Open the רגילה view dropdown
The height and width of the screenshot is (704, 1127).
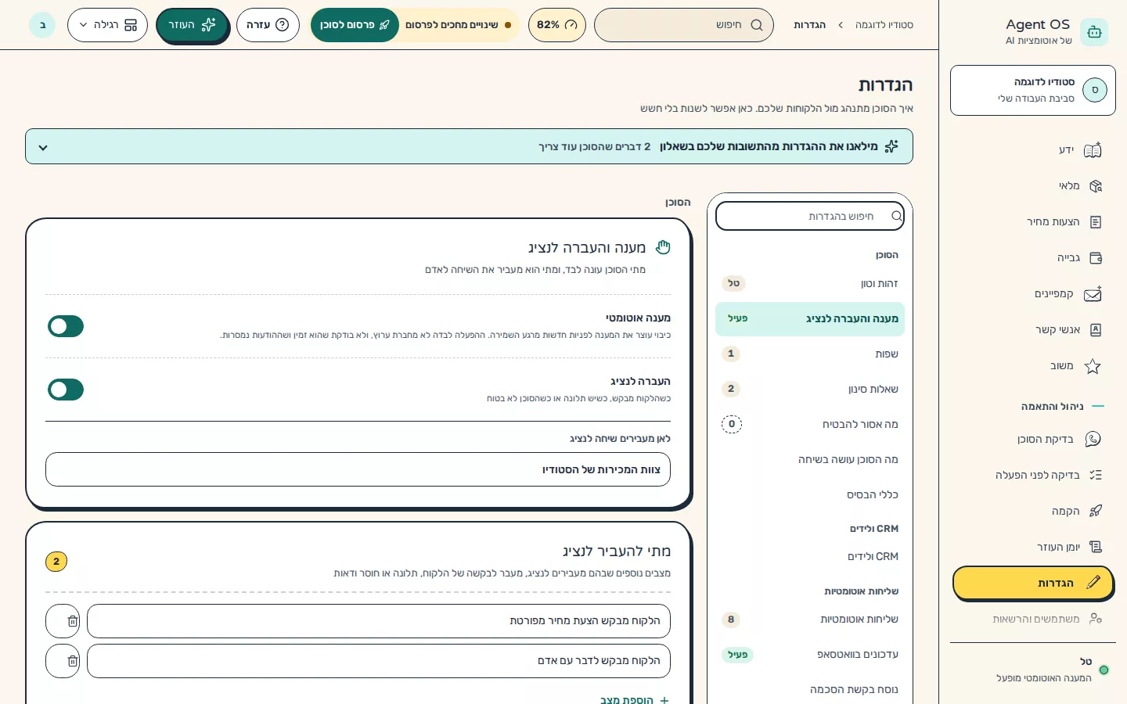pyautogui.click(x=107, y=25)
